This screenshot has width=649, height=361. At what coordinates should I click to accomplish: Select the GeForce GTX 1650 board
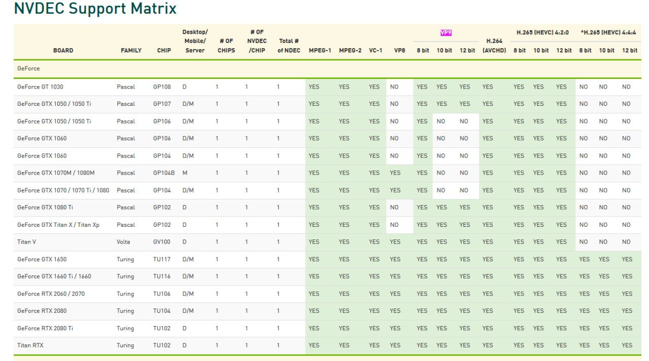pyautogui.click(x=42, y=259)
